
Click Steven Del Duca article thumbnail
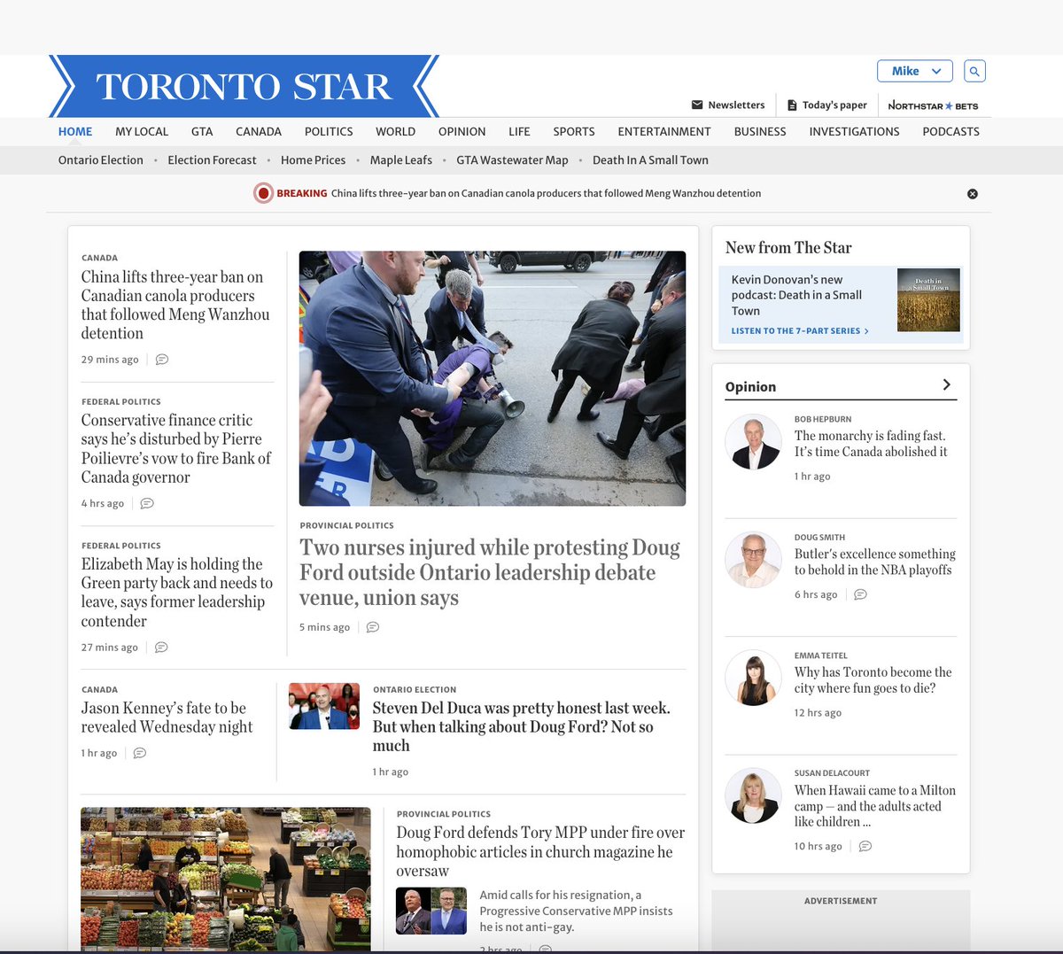(x=324, y=706)
